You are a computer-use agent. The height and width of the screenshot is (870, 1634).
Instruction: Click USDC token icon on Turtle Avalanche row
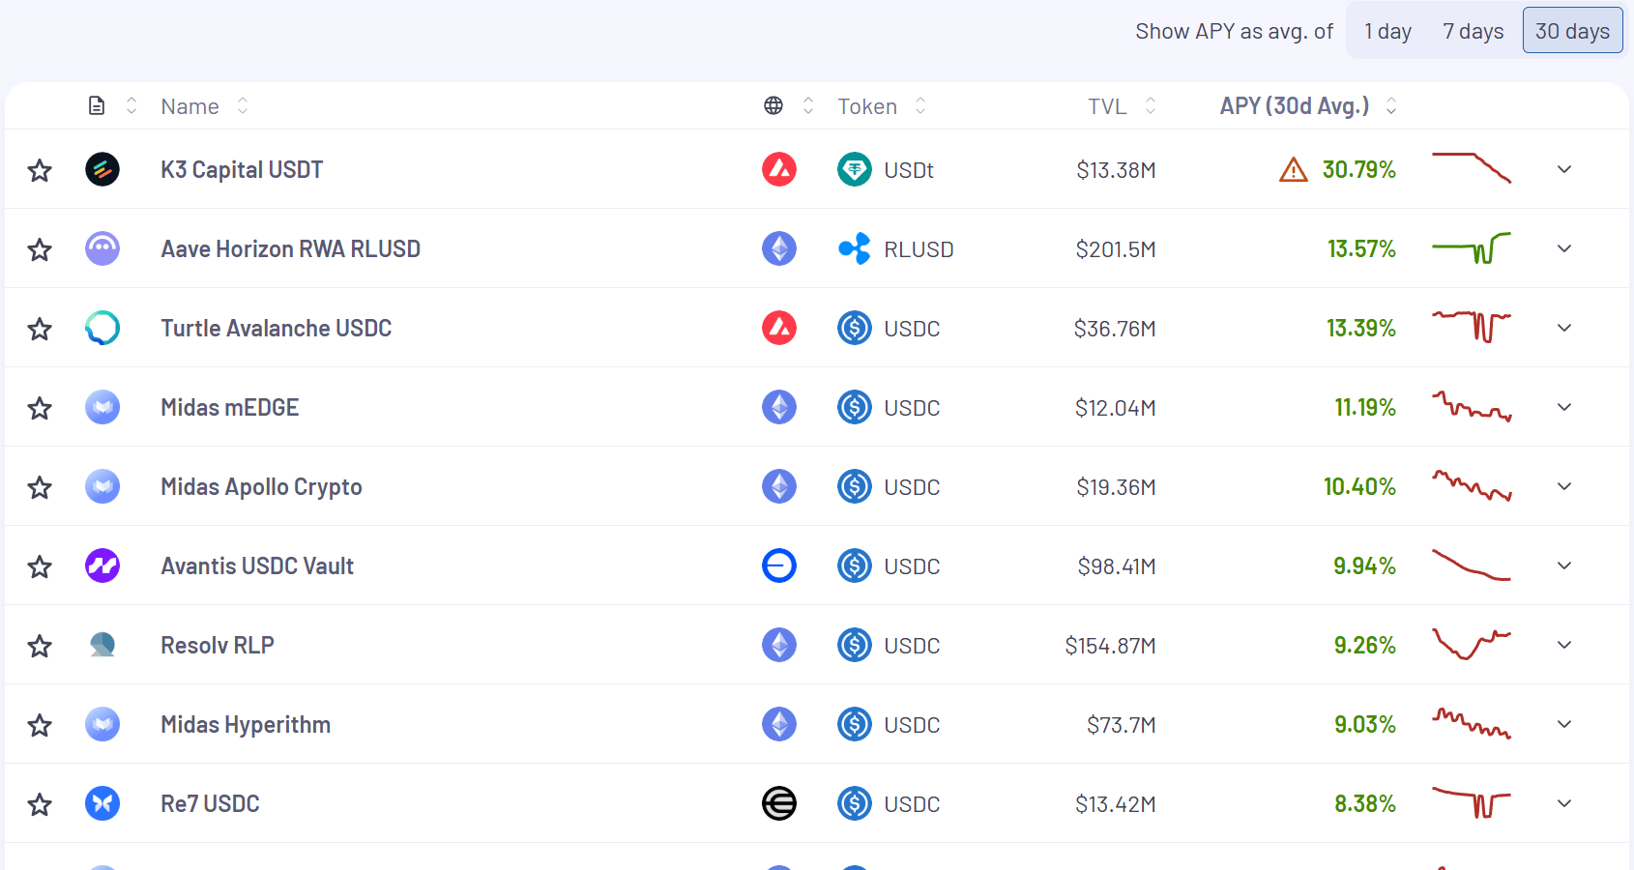coord(855,329)
